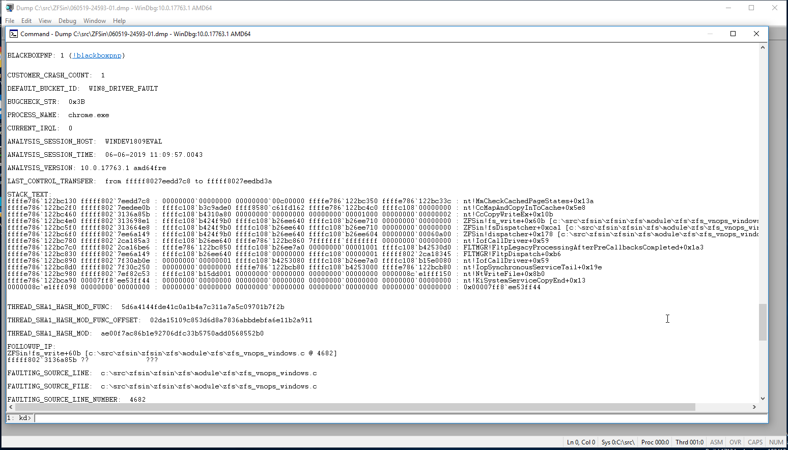
Task: Minimize the Command child window
Action: click(710, 34)
